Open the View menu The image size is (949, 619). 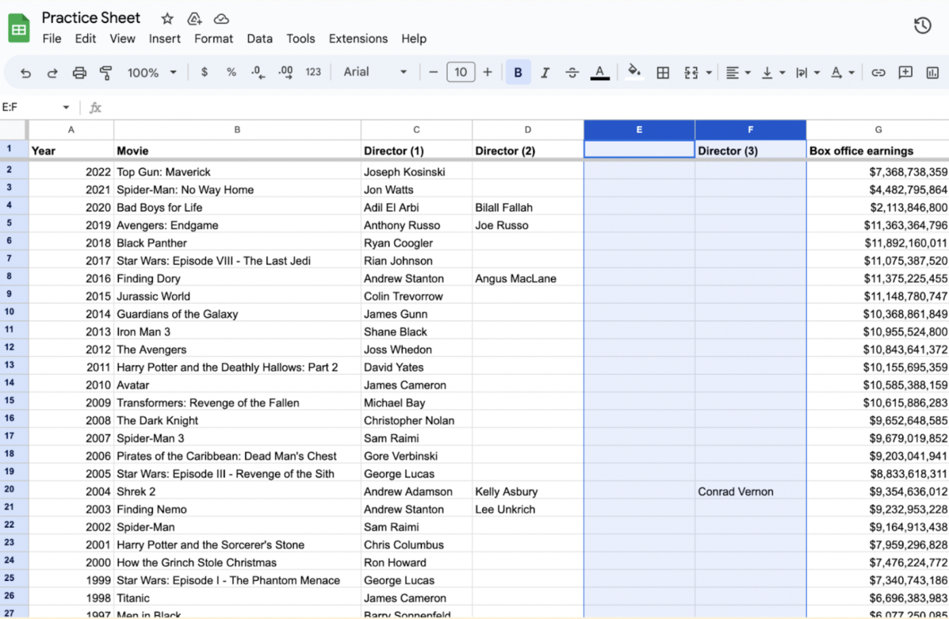point(122,39)
